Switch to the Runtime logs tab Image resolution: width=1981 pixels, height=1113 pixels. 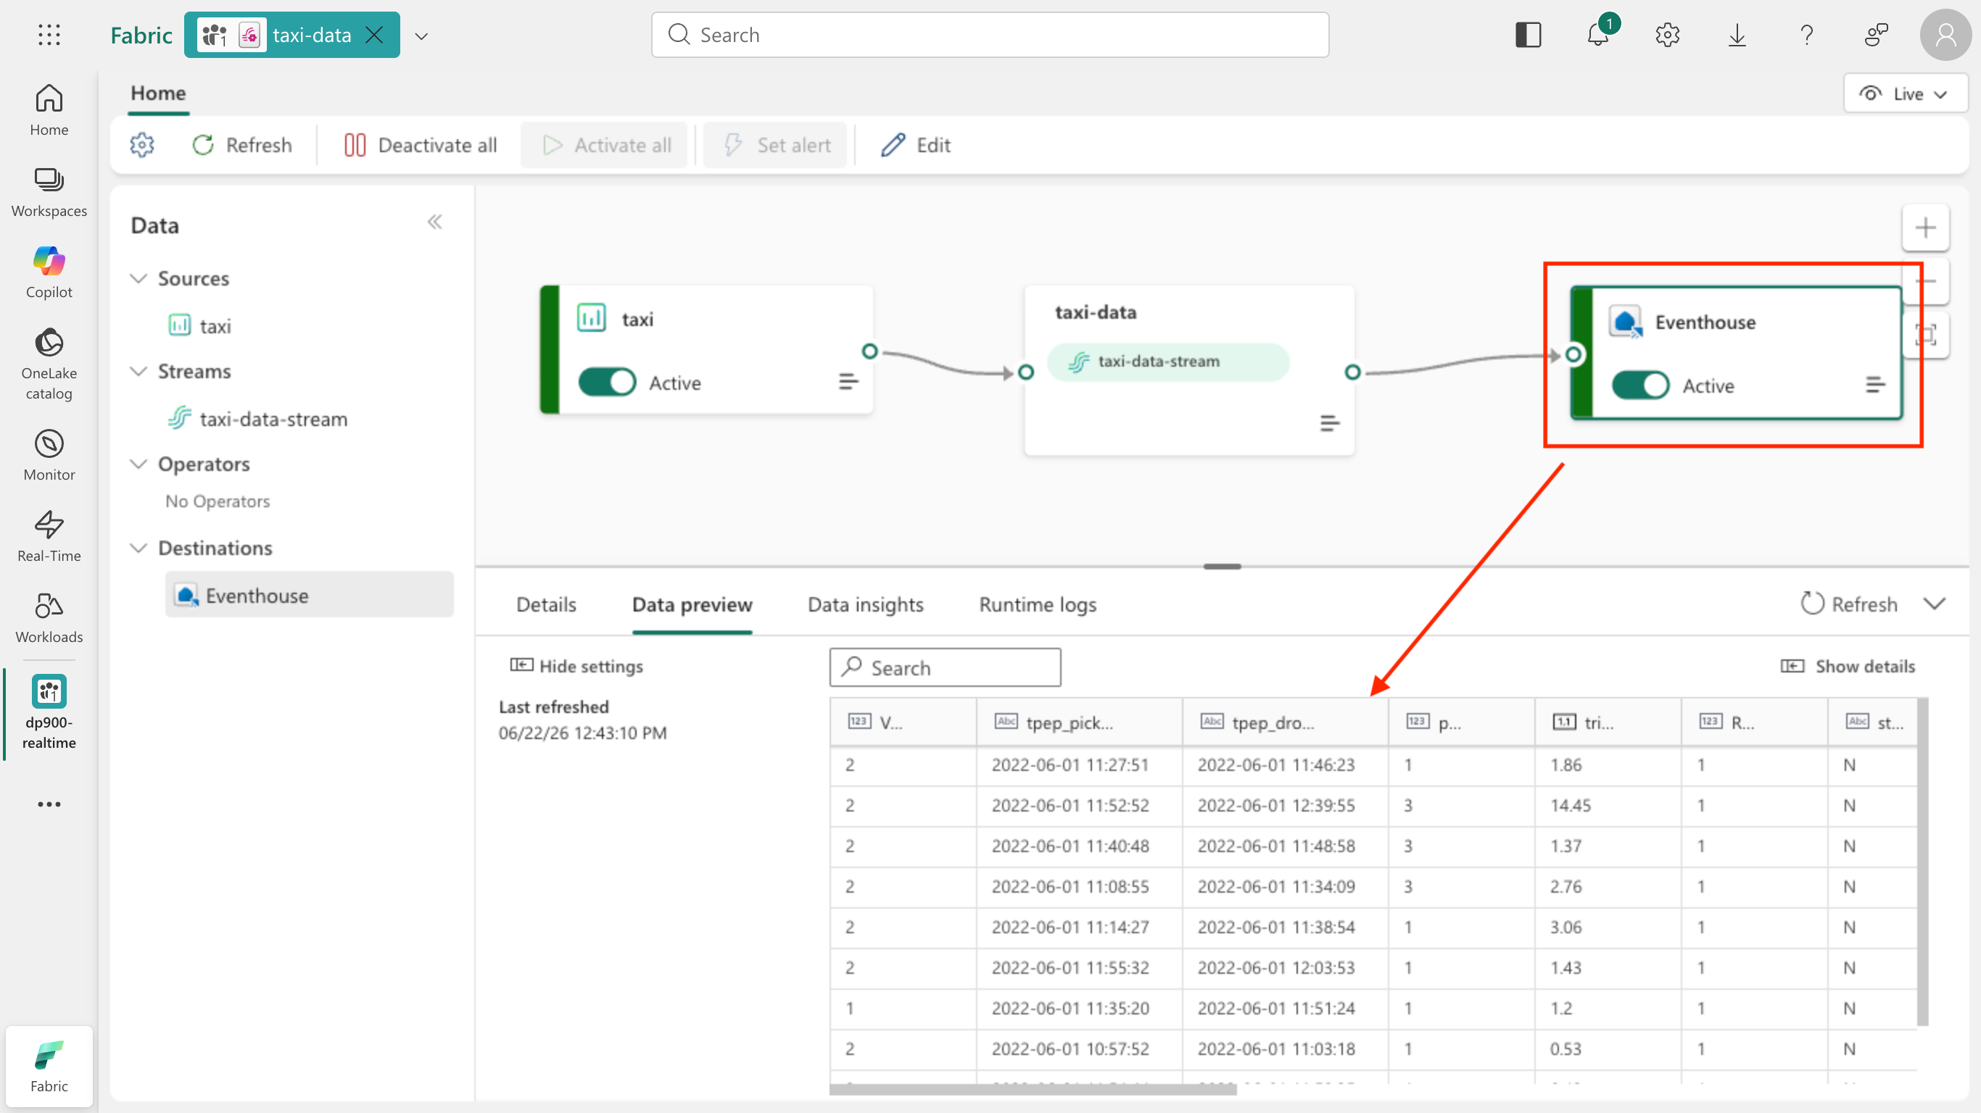point(1038,604)
